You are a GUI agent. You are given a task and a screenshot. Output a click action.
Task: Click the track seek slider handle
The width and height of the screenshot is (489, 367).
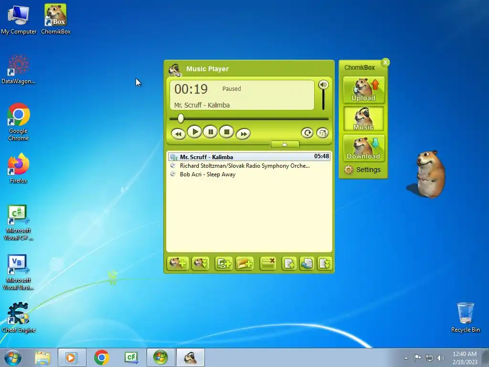coord(181,119)
